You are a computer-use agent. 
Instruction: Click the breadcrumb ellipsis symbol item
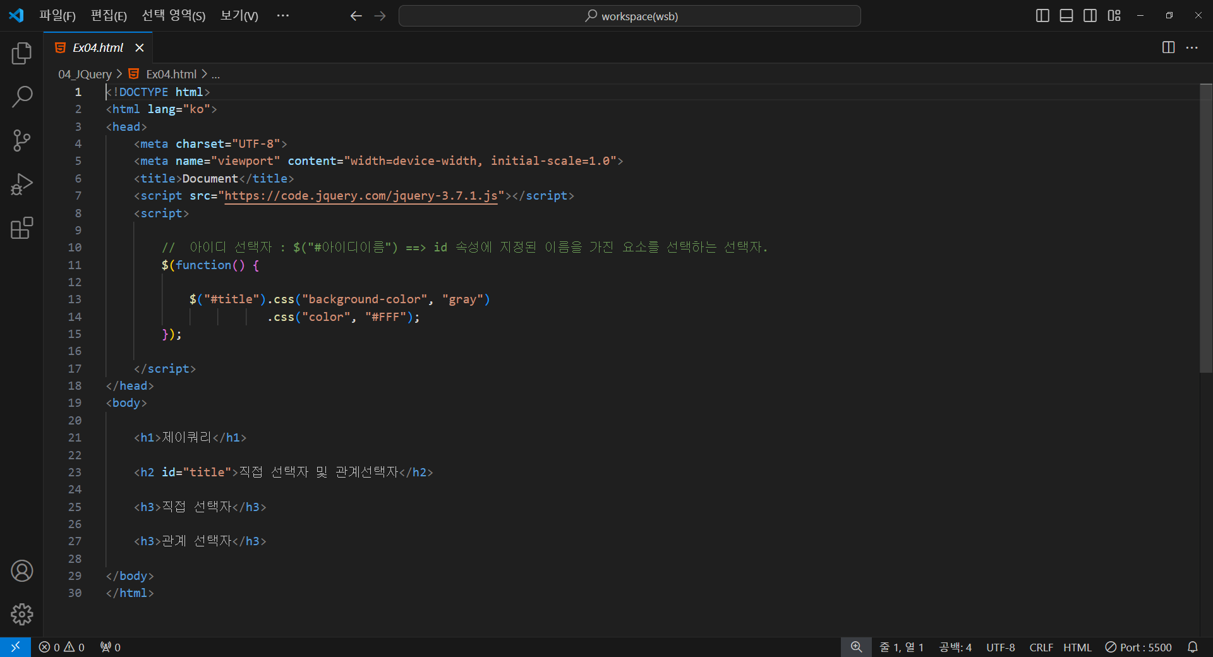pyautogui.click(x=215, y=74)
